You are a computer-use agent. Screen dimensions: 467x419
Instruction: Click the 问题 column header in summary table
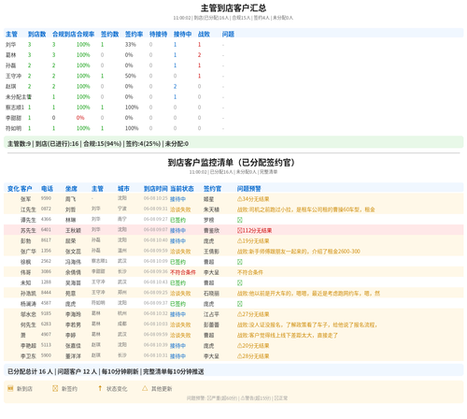click(228, 34)
